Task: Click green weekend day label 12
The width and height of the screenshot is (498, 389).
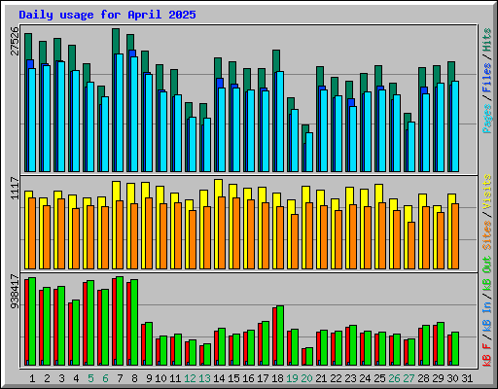Action: 190,378
